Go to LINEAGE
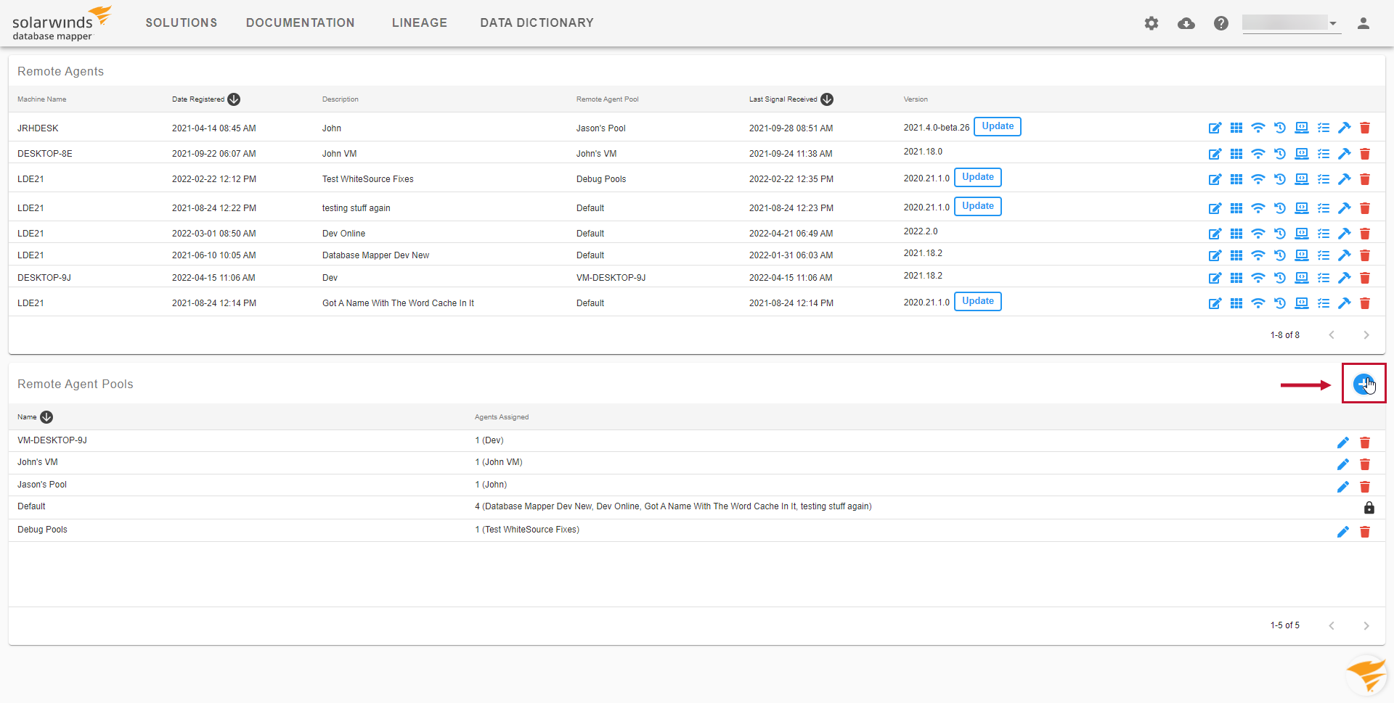This screenshot has width=1394, height=703. coord(420,23)
